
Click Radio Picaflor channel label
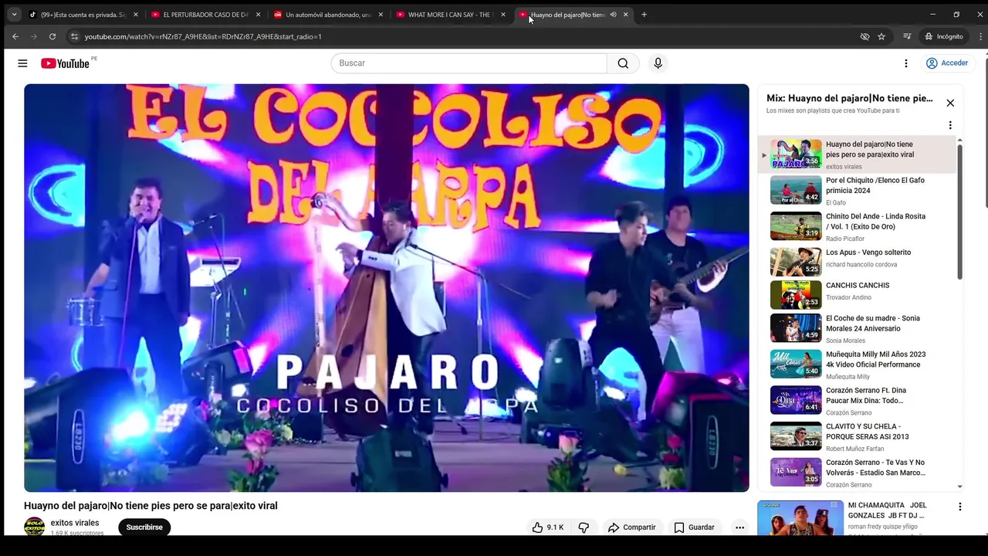(845, 239)
